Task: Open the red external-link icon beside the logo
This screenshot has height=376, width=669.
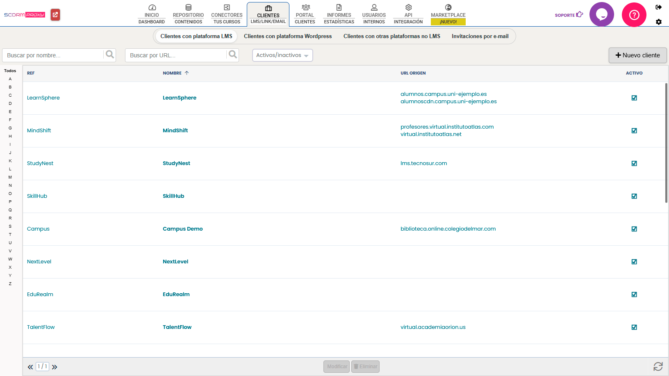Action: [55, 15]
